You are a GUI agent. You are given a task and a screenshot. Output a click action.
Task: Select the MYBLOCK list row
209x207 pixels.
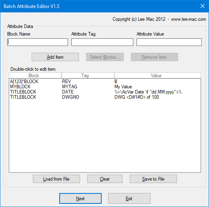coord(105,87)
